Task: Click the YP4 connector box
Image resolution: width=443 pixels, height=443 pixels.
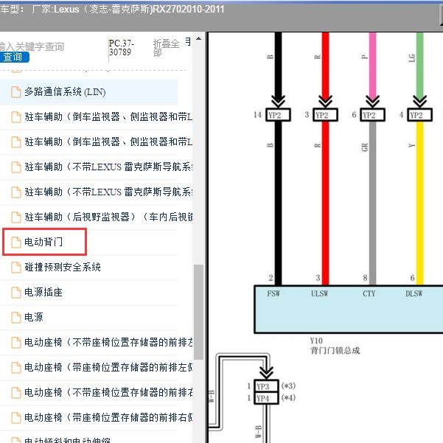Action: [x=266, y=398]
